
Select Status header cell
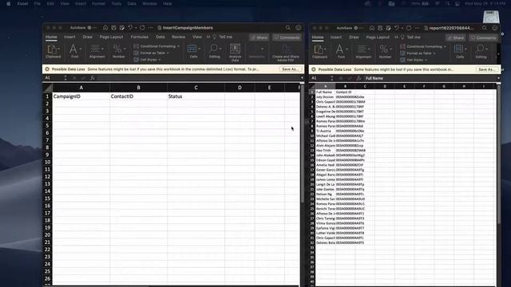(196, 96)
